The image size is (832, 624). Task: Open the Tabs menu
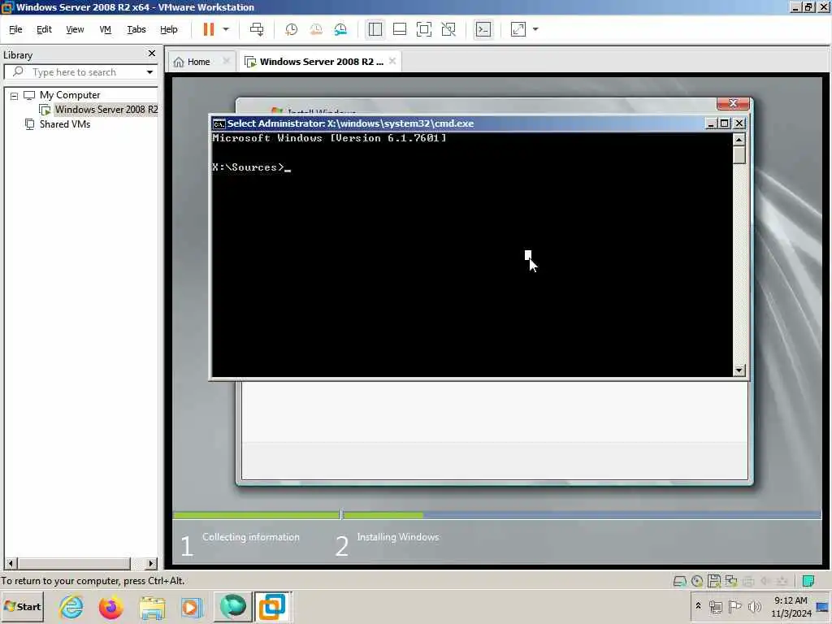[136, 29]
